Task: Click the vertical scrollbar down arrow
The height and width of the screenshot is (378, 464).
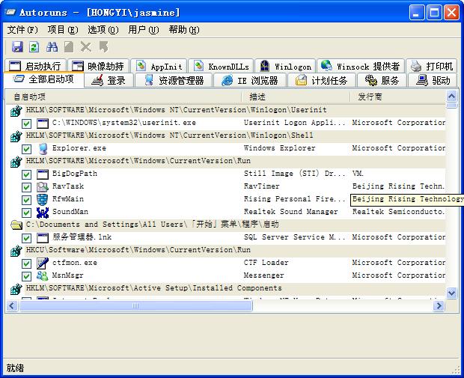Action: (x=451, y=293)
